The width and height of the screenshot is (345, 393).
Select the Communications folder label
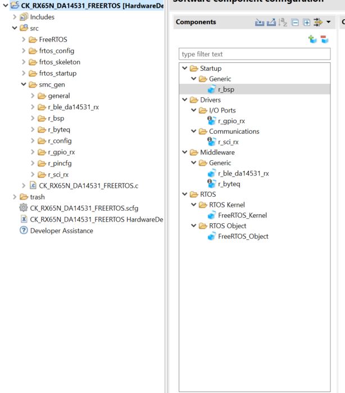[234, 132]
